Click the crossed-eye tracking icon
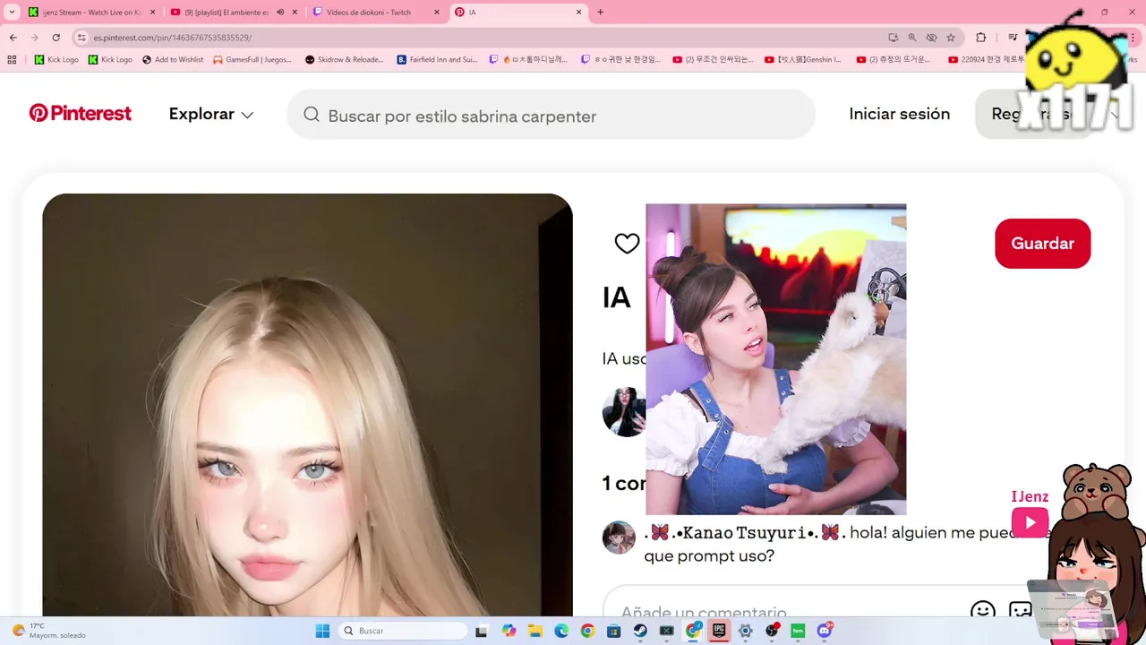 point(931,38)
